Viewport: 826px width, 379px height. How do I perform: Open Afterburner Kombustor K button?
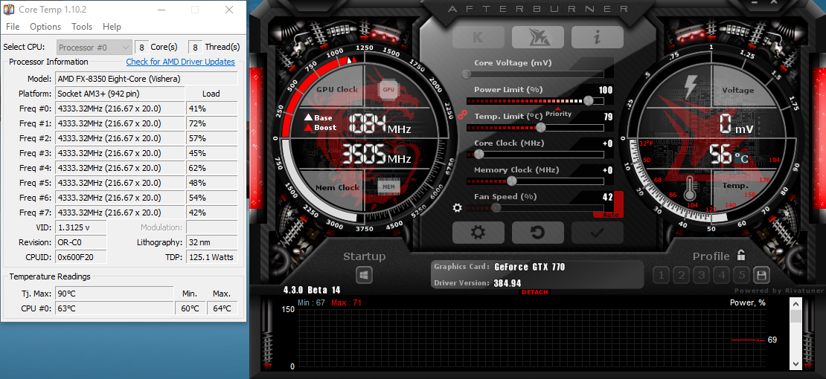point(478,37)
